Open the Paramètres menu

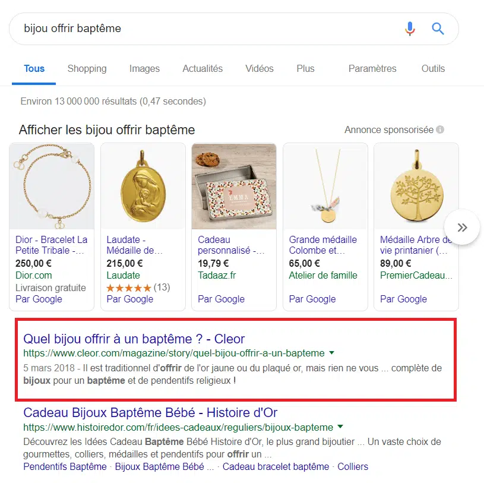(372, 68)
